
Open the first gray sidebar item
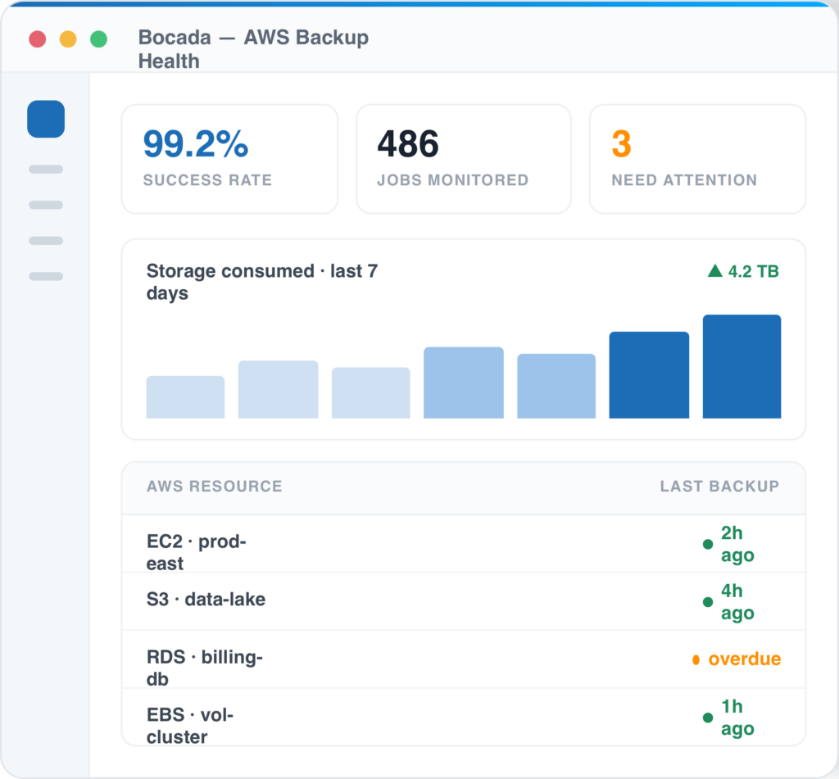46,169
